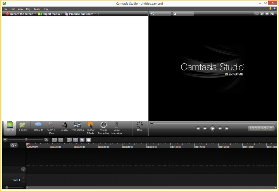Open the editing dimensions dropdown in preview

pyautogui.click(x=161, y=14)
